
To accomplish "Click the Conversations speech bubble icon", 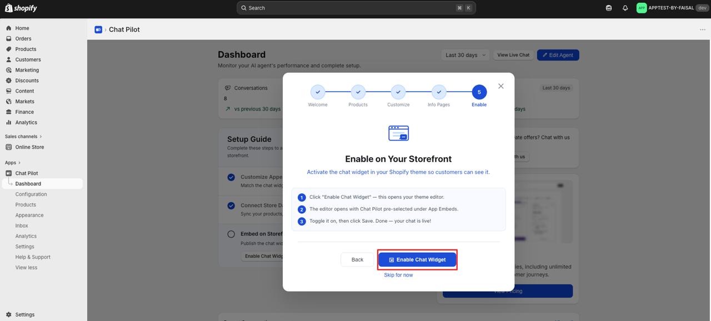I will click(x=228, y=88).
